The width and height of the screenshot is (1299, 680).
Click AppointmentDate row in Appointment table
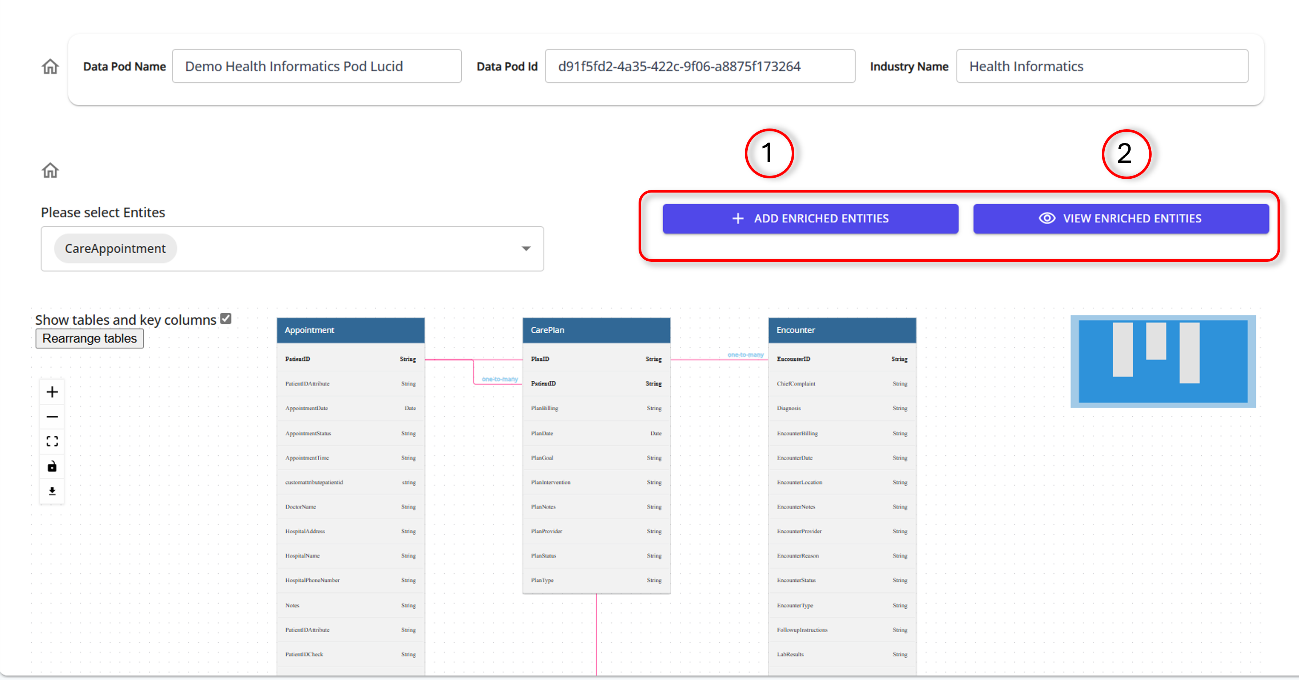[350, 408]
